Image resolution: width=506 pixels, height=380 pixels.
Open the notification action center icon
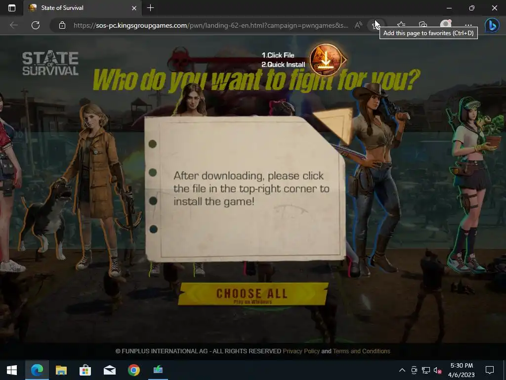coord(490,370)
